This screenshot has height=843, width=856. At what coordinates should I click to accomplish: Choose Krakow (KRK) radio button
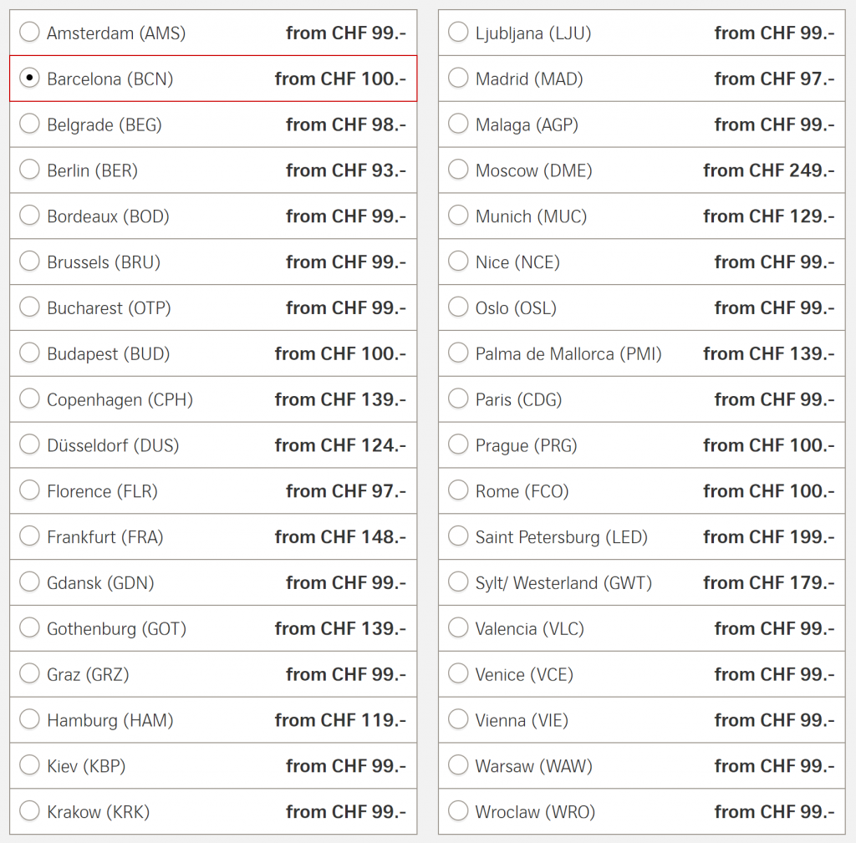point(29,811)
